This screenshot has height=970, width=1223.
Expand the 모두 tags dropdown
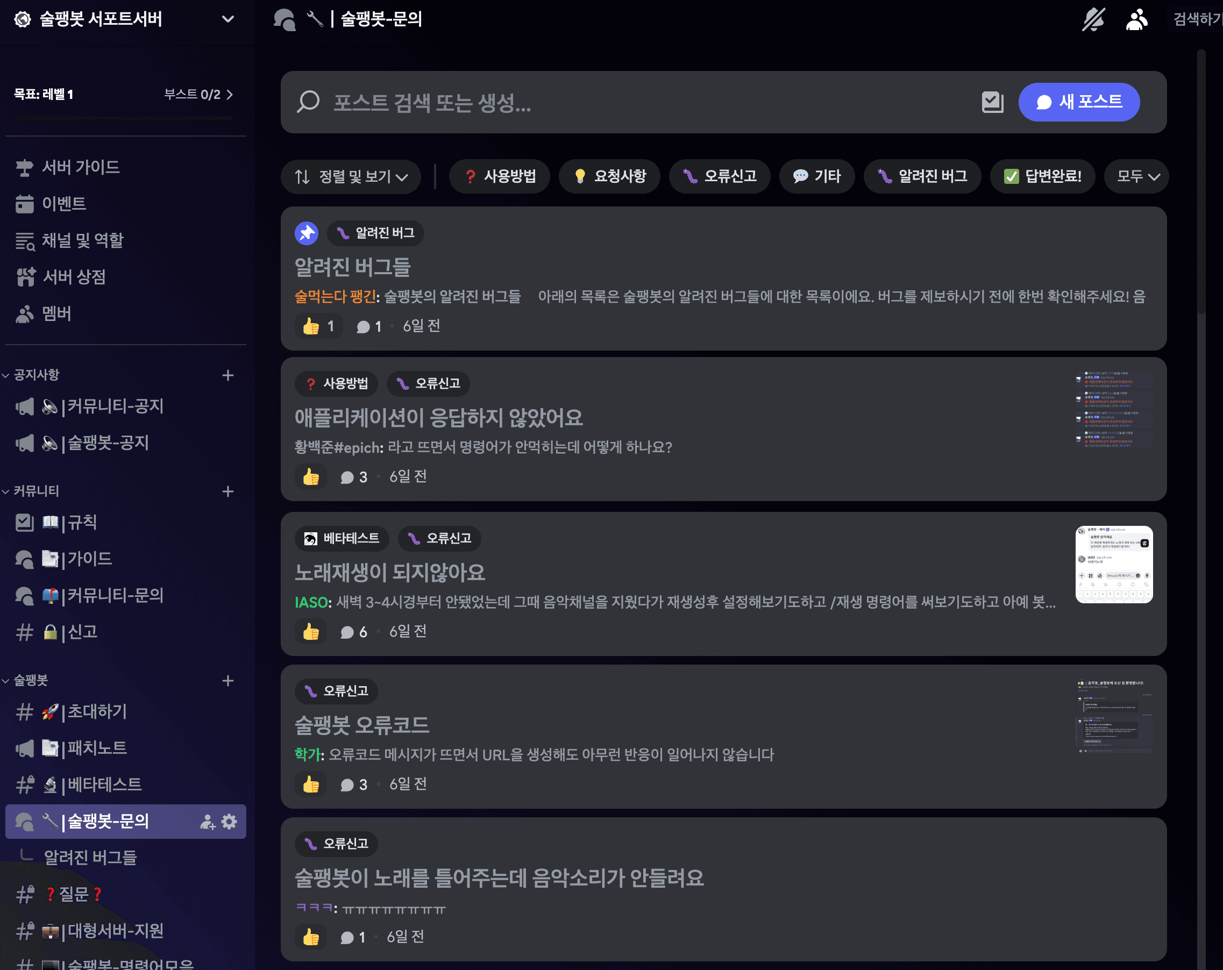pos(1136,176)
